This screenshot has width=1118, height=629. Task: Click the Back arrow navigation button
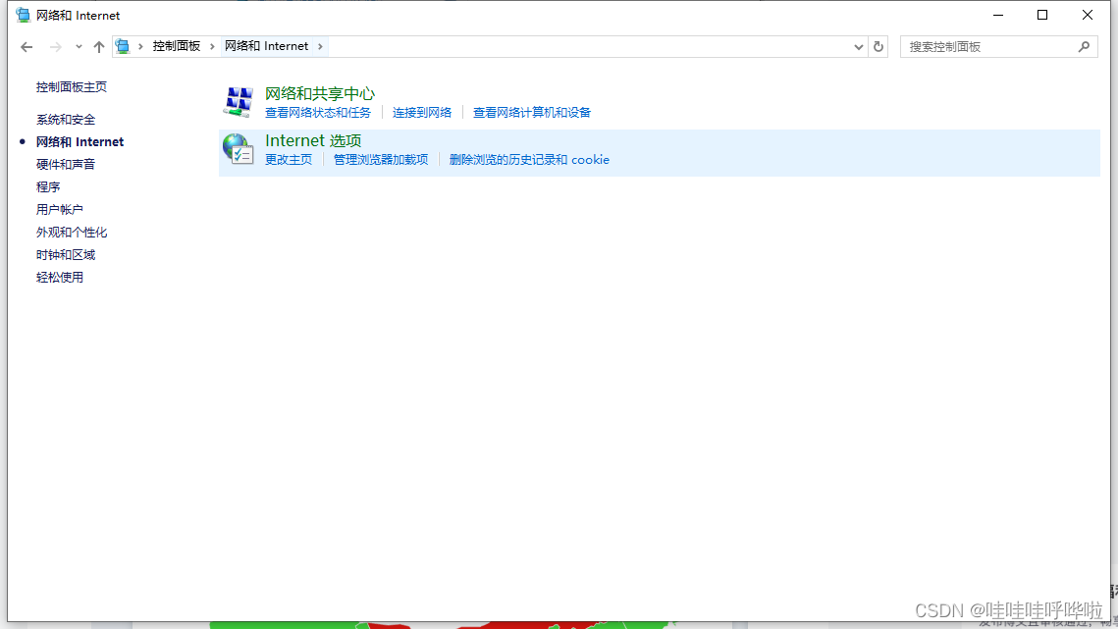(x=27, y=47)
